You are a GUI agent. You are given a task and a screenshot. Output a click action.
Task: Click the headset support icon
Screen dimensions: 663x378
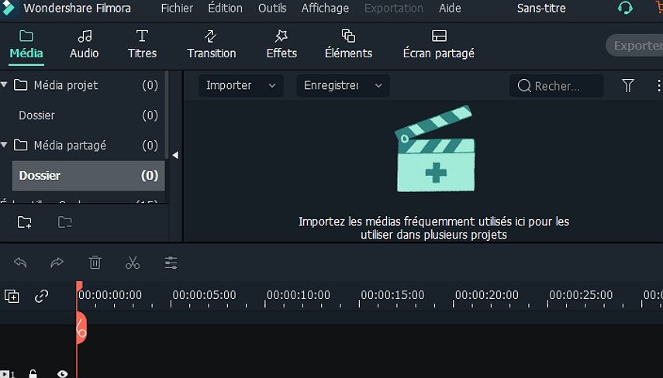[625, 8]
